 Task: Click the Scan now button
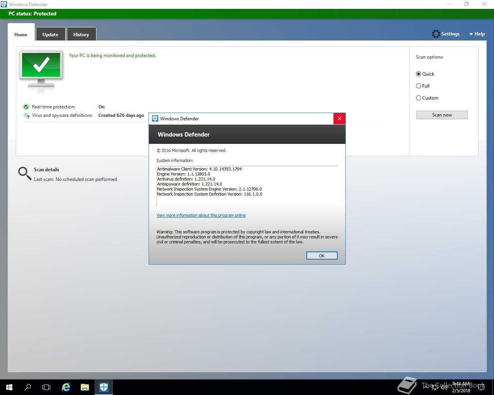[442, 115]
